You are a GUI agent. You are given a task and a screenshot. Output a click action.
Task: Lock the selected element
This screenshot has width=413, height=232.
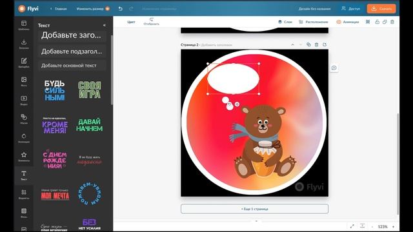click(x=377, y=22)
